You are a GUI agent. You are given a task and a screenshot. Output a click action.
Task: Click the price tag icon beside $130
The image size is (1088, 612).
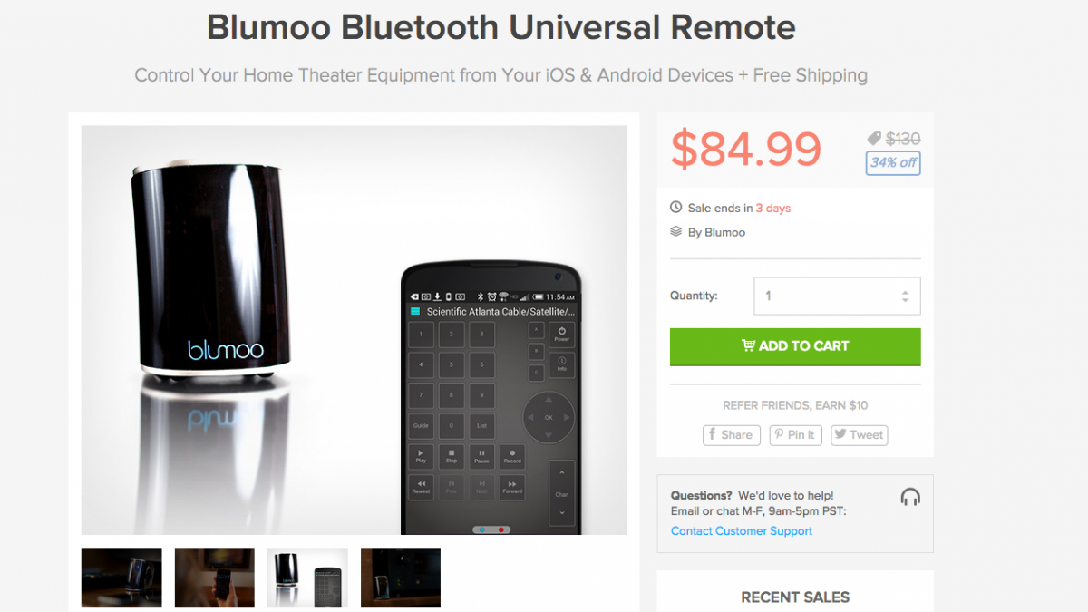click(x=874, y=139)
